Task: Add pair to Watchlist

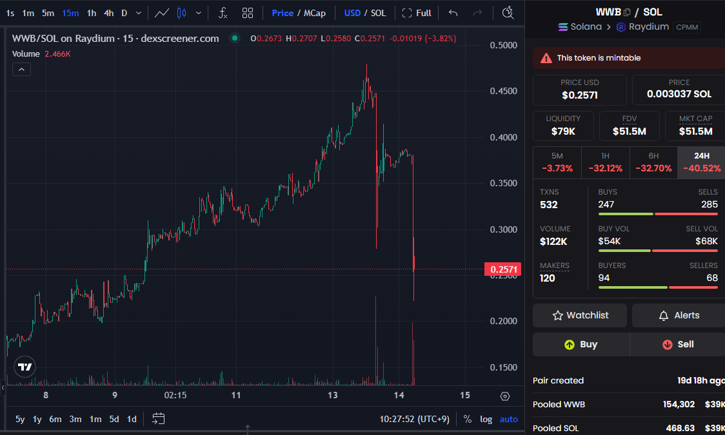Action: 580,315
